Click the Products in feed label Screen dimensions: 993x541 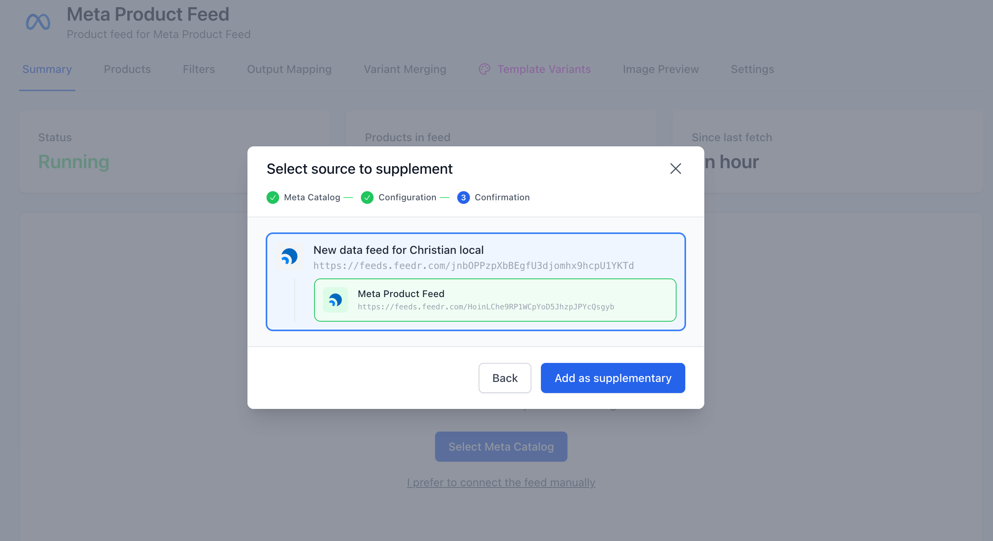click(408, 137)
